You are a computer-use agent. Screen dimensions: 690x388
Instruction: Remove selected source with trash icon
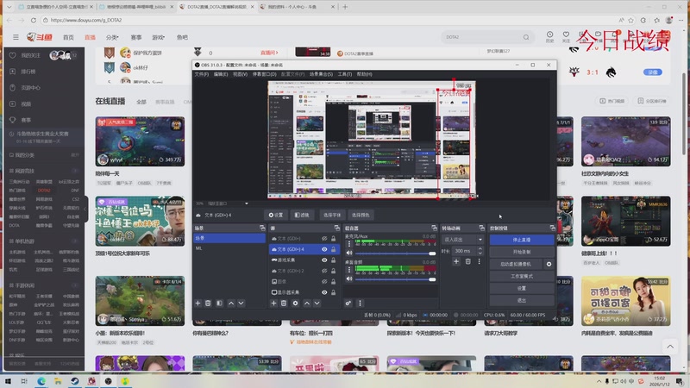click(284, 304)
